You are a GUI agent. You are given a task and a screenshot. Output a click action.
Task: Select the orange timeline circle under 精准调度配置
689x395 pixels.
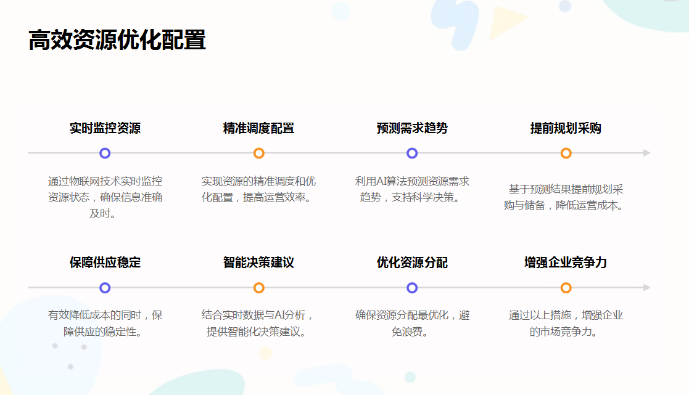click(x=259, y=153)
